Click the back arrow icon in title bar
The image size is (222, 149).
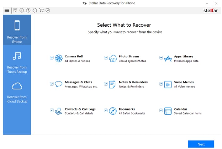pos(85,3)
